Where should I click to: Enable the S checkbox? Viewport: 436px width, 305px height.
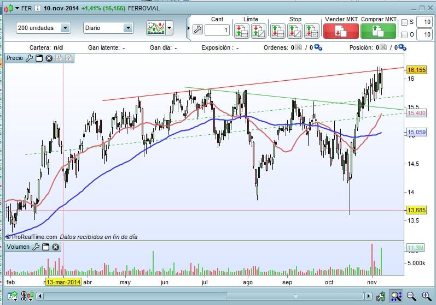pyautogui.click(x=404, y=22)
